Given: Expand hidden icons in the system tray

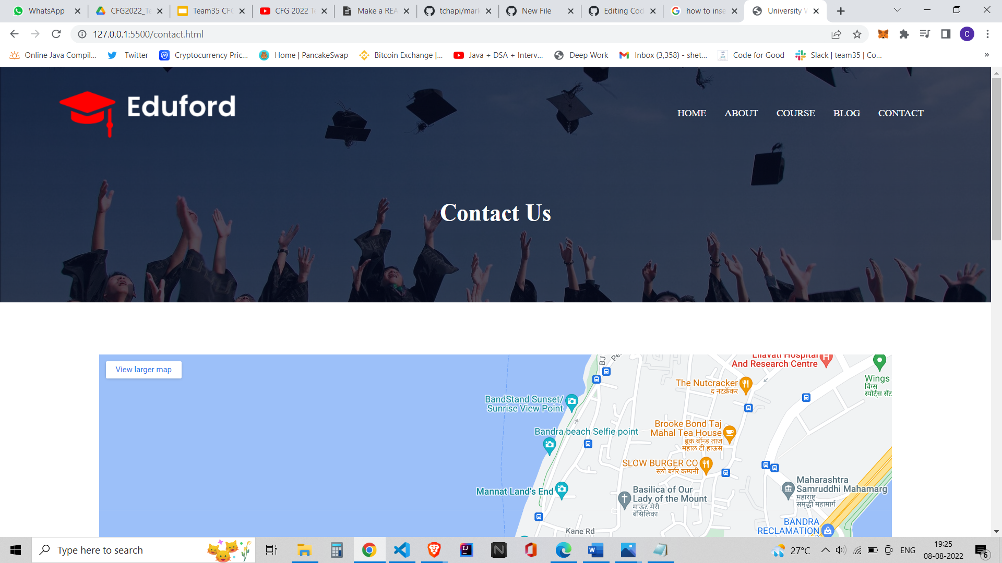Looking at the screenshot, I should tap(826, 549).
